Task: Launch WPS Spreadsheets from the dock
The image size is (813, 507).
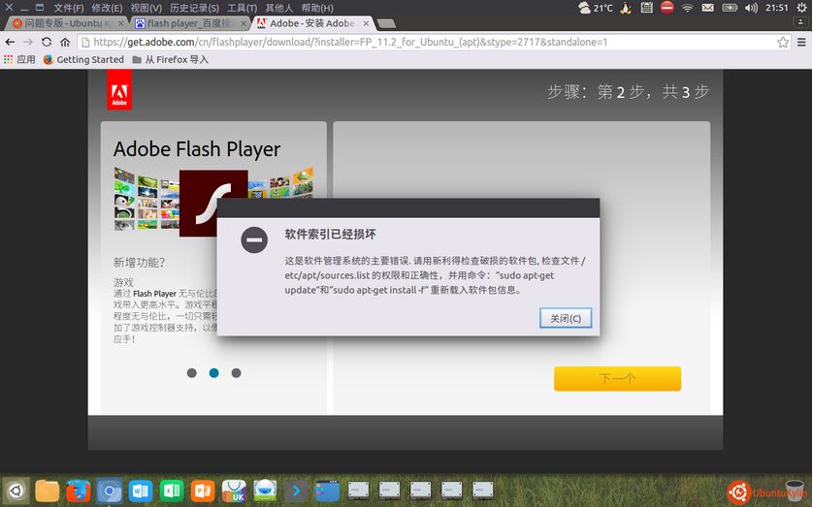Action: click(172, 491)
